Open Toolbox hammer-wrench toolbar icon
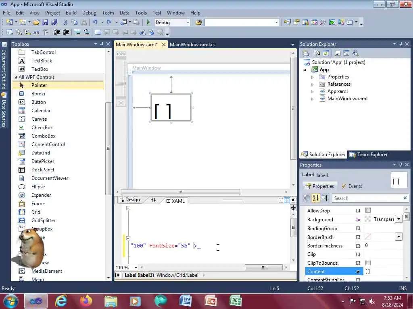 pyautogui.click(x=323, y=23)
